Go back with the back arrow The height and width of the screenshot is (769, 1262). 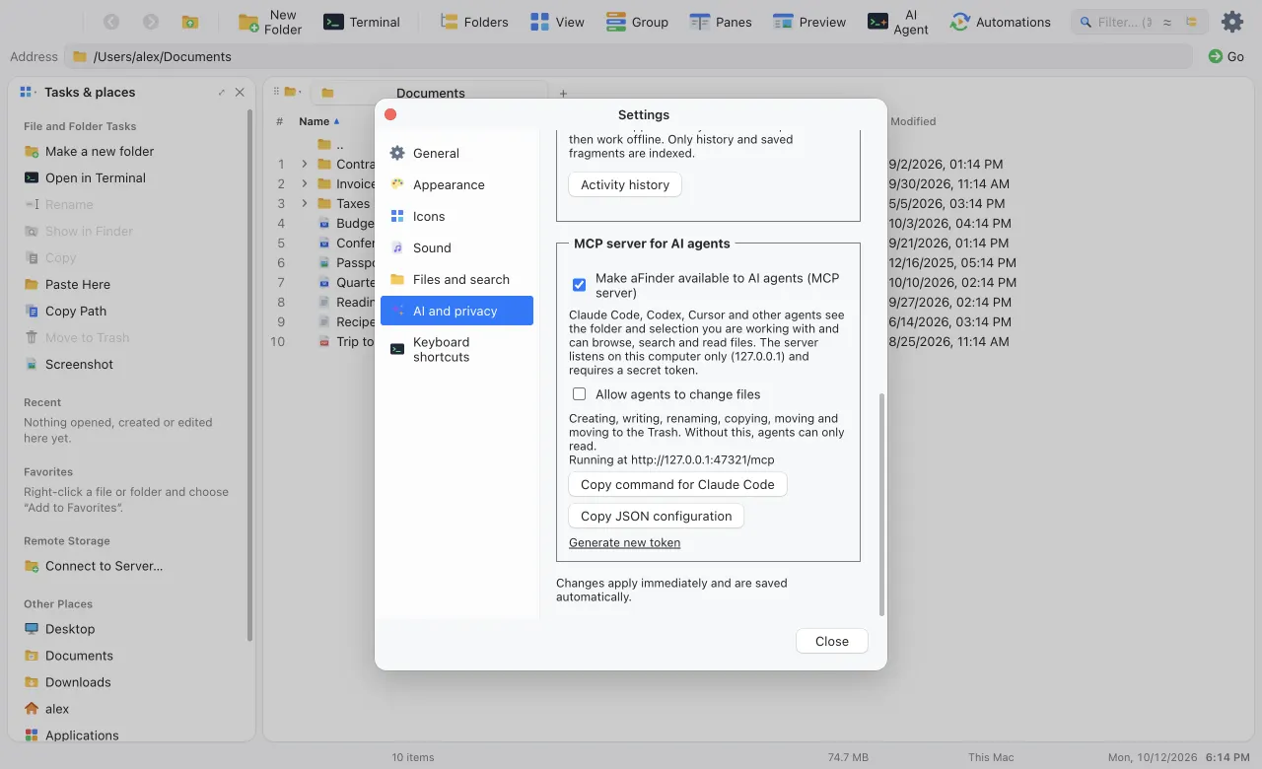(111, 22)
